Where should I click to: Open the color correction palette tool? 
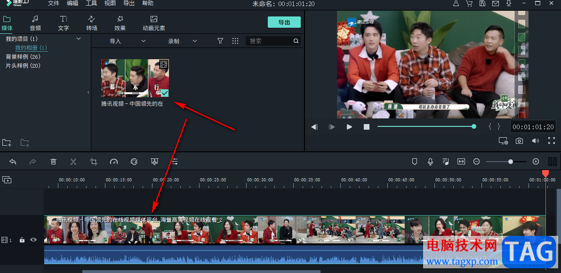(x=134, y=162)
